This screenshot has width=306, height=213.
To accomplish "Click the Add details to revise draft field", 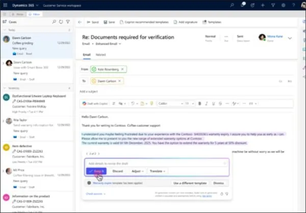I will tap(157, 163).
